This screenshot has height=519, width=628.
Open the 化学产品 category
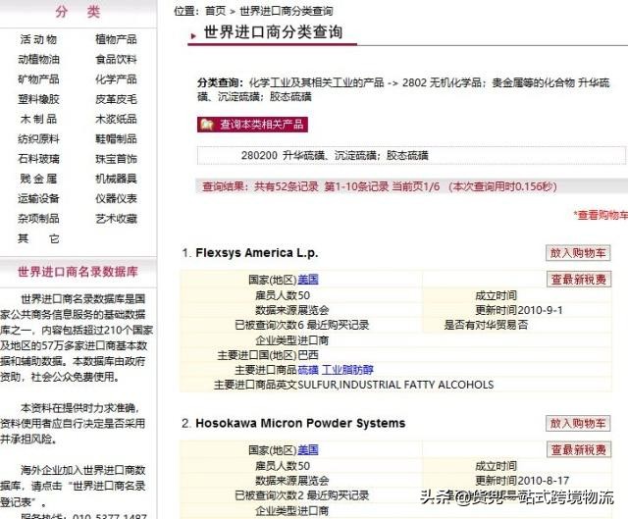pos(116,79)
